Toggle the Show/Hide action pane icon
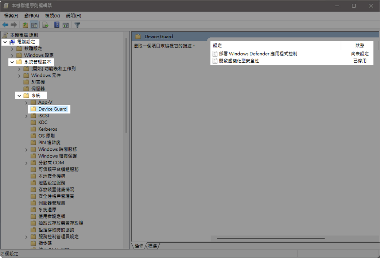The height and width of the screenshot is (258, 380). coord(66,25)
